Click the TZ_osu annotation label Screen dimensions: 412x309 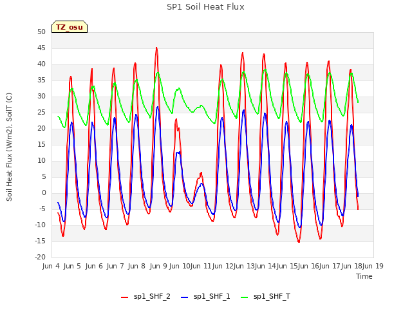pyautogui.click(x=70, y=27)
